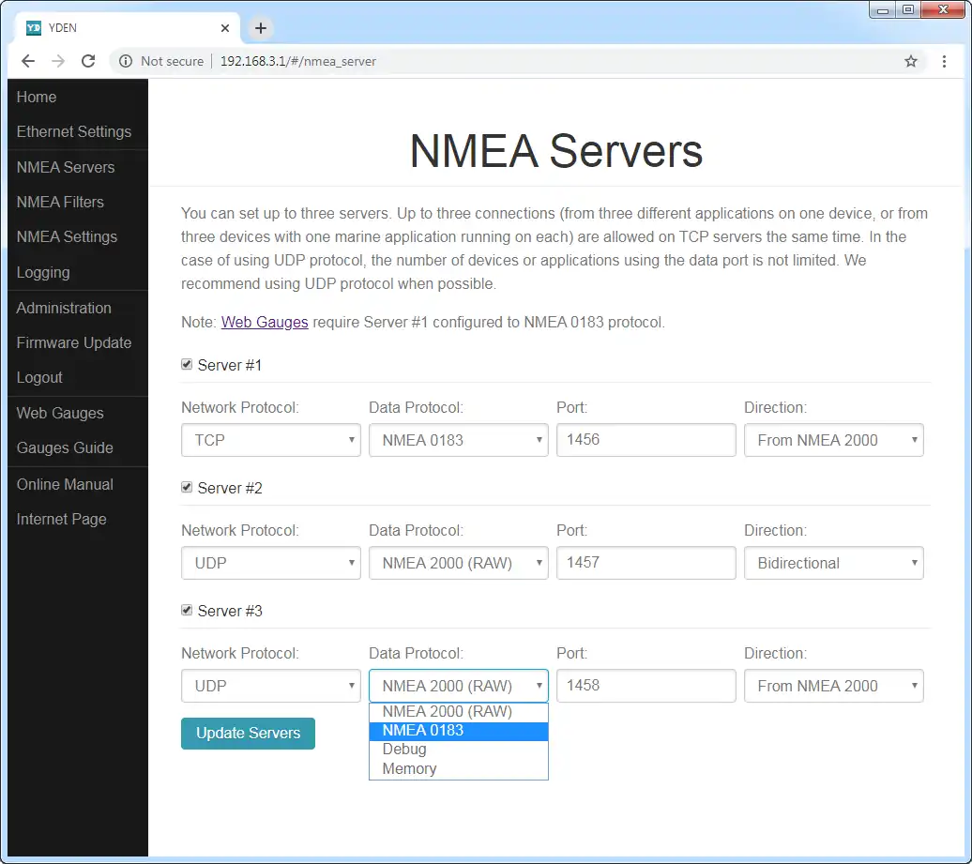972x864 pixels.
Task: Go to NMEA Filters page
Action: click(59, 202)
